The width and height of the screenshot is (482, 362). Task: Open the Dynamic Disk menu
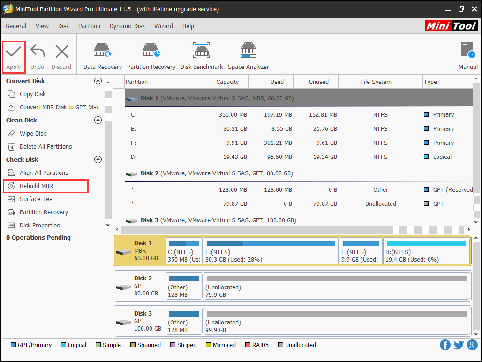coord(127,26)
